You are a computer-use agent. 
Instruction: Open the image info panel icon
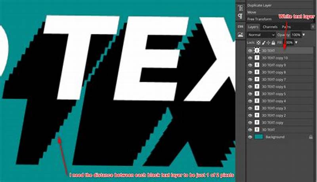[241, 35]
